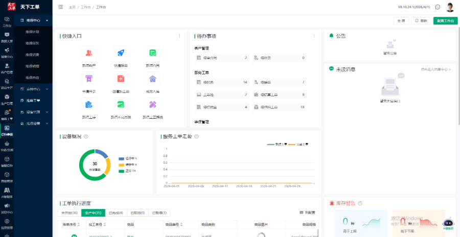Image resolution: width=460 pixels, height=237 pixels.
Task: Open the 待开票 todo item showing 0
Action: tap(279, 58)
